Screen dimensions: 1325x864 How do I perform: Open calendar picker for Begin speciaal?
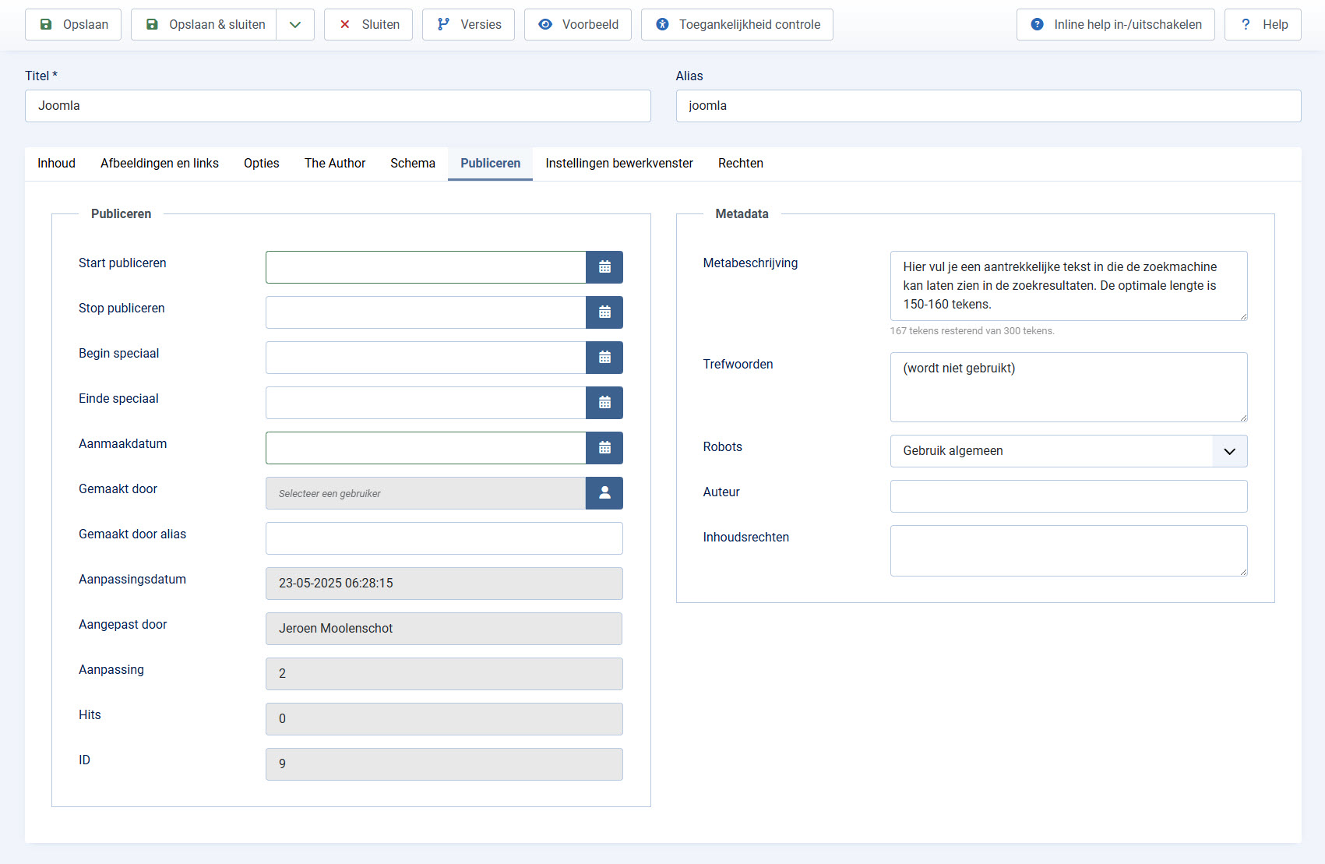(604, 358)
